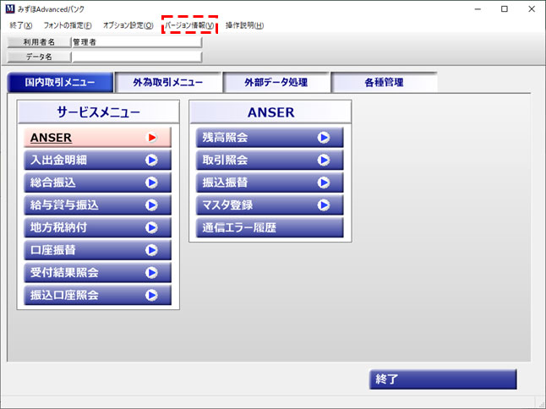Open the 振込口座照会 service

coord(97,295)
